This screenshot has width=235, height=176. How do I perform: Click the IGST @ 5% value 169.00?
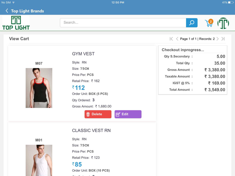217,83
